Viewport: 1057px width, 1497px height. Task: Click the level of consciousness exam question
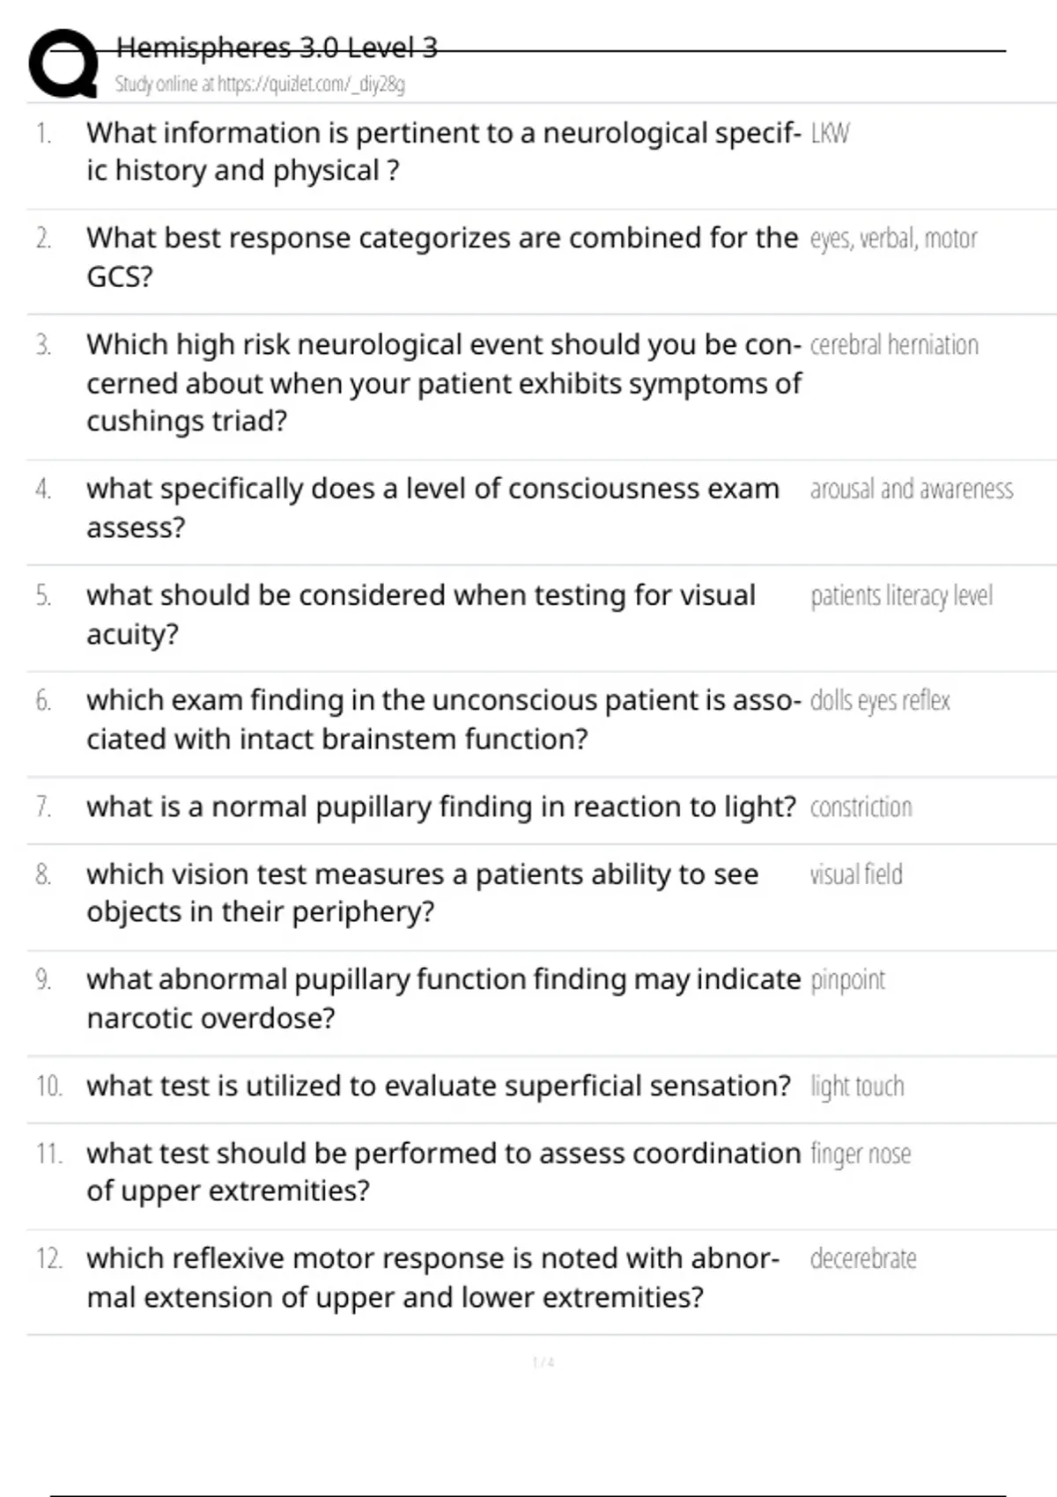(x=432, y=507)
